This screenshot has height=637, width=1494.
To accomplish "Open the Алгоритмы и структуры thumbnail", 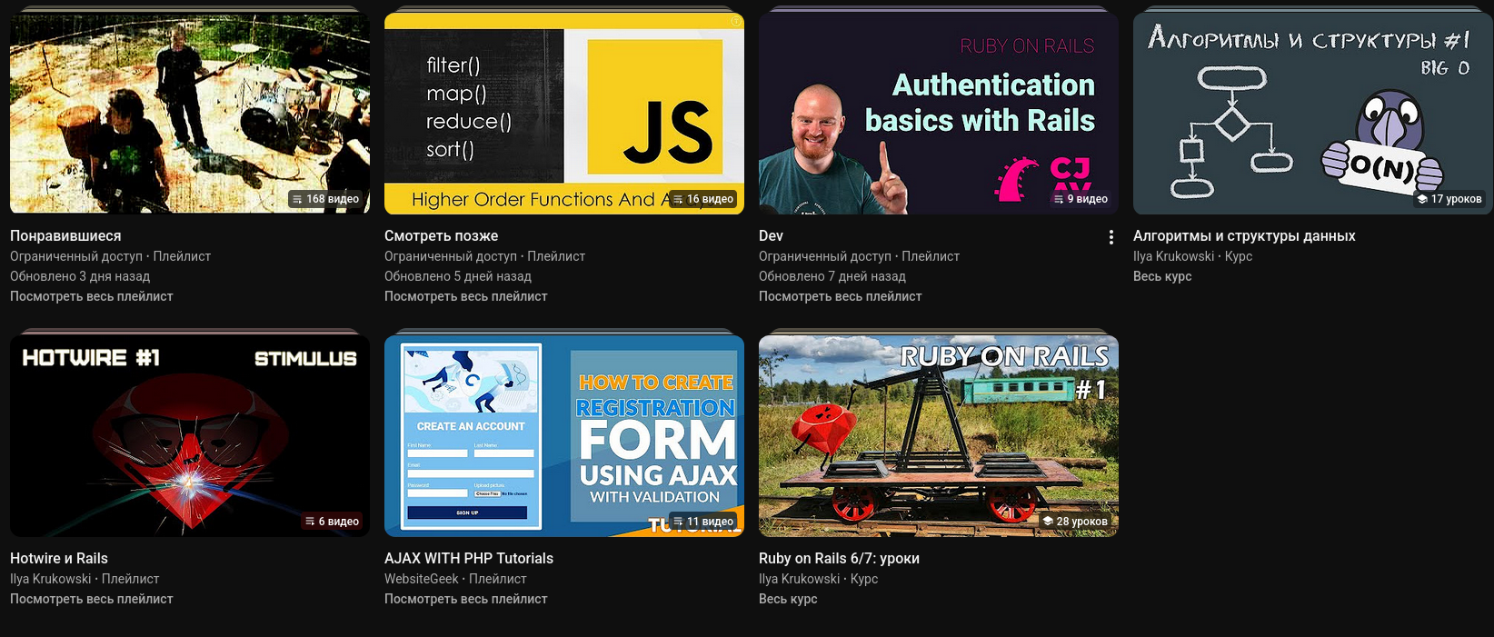I will tap(1312, 114).
